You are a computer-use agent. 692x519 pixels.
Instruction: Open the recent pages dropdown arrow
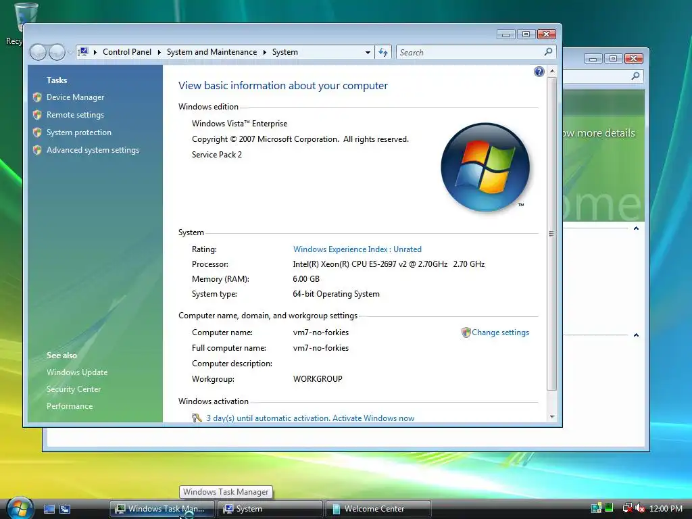[x=70, y=53]
